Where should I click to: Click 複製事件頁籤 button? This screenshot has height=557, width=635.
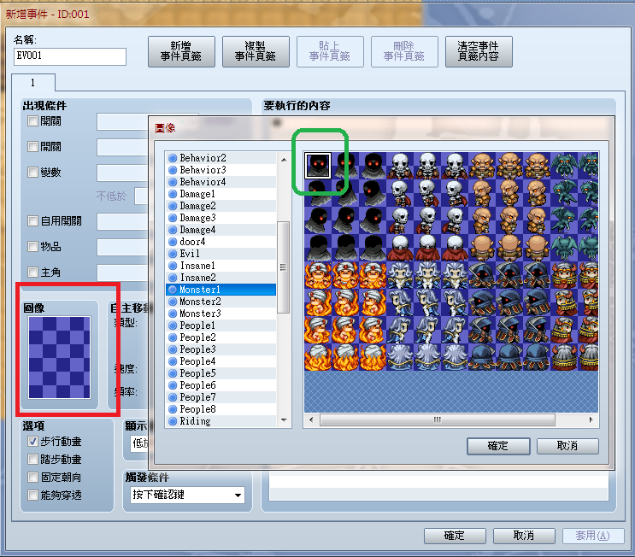(x=256, y=51)
